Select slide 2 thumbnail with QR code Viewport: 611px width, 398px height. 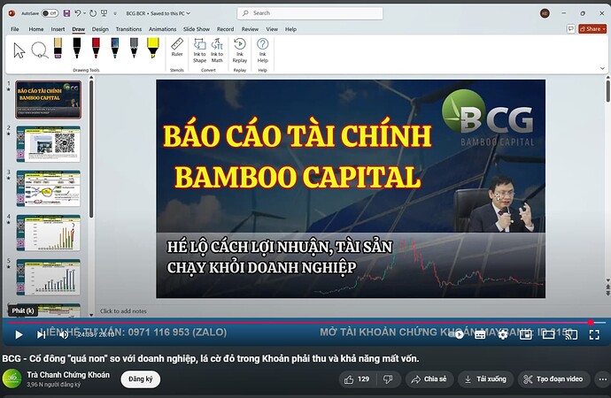(x=49, y=143)
